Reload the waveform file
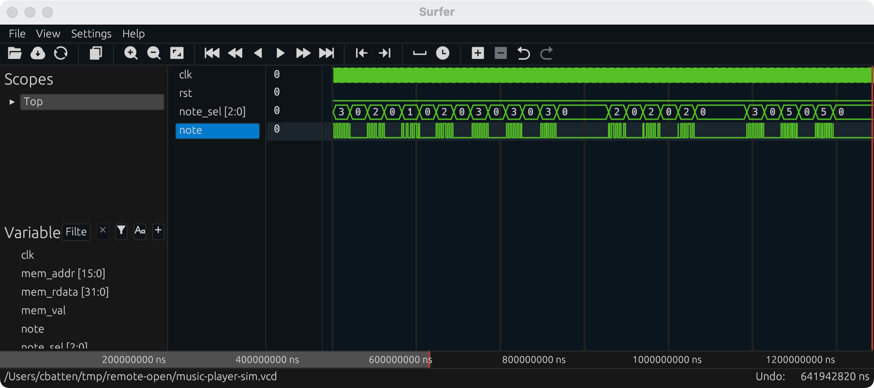The height and width of the screenshot is (388, 874). [x=61, y=53]
